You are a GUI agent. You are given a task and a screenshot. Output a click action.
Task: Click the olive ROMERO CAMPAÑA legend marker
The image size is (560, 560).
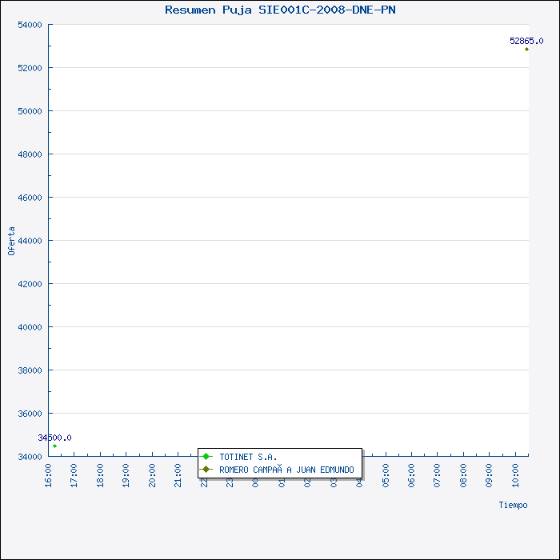click(x=206, y=469)
